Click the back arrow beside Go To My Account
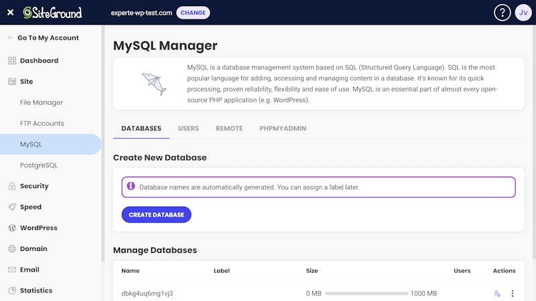536x301 pixels. pyautogui.click(x=11, y=37)
